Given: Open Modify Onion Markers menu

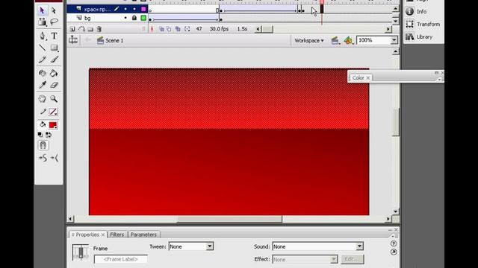Looking at the screenshot, I should (x=187, y=29).
